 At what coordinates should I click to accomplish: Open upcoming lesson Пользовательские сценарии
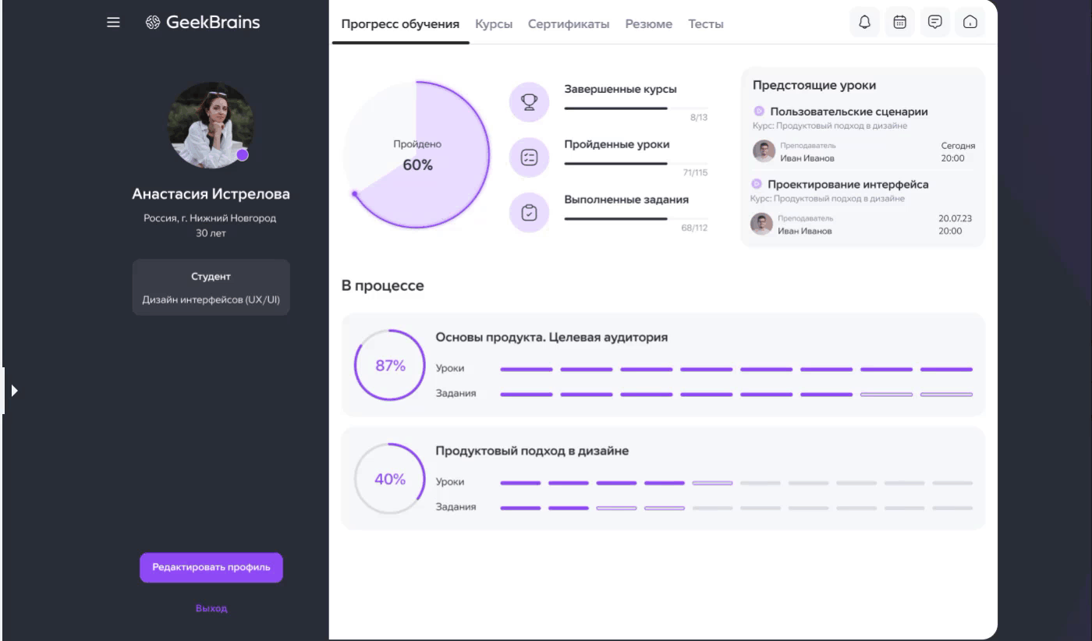pos(848,112)
